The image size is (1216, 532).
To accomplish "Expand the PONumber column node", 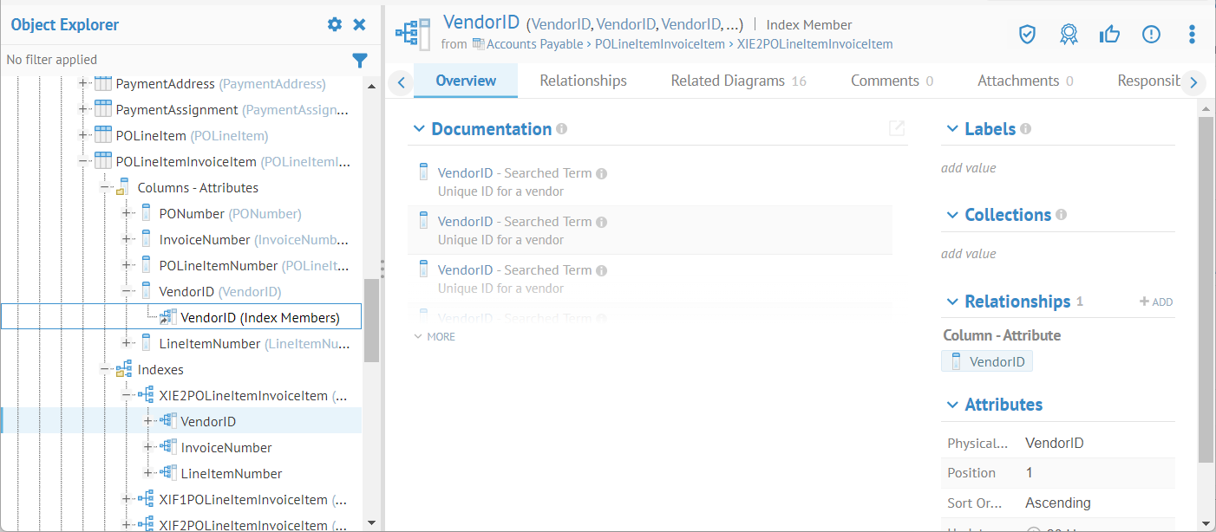I will point(127,214).
